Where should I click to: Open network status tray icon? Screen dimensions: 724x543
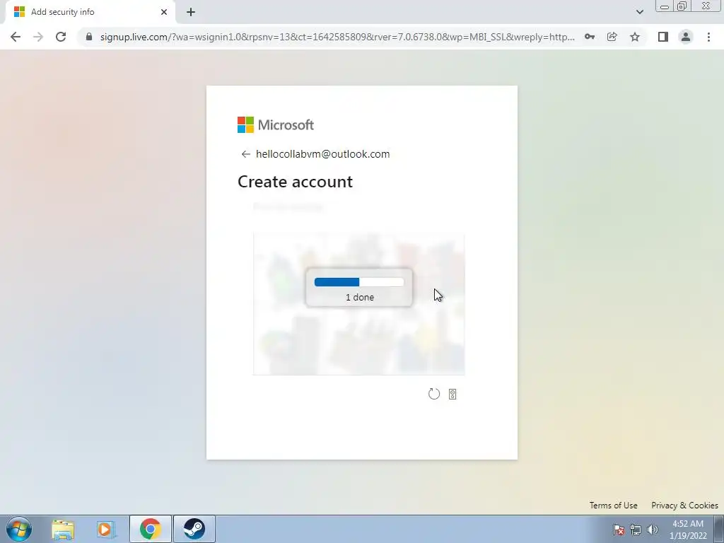click(636, 529)
